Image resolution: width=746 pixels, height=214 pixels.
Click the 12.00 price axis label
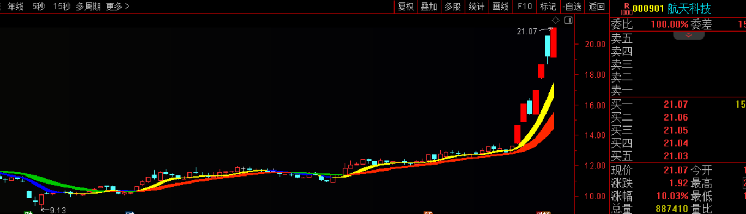click(x=595, y=166)
